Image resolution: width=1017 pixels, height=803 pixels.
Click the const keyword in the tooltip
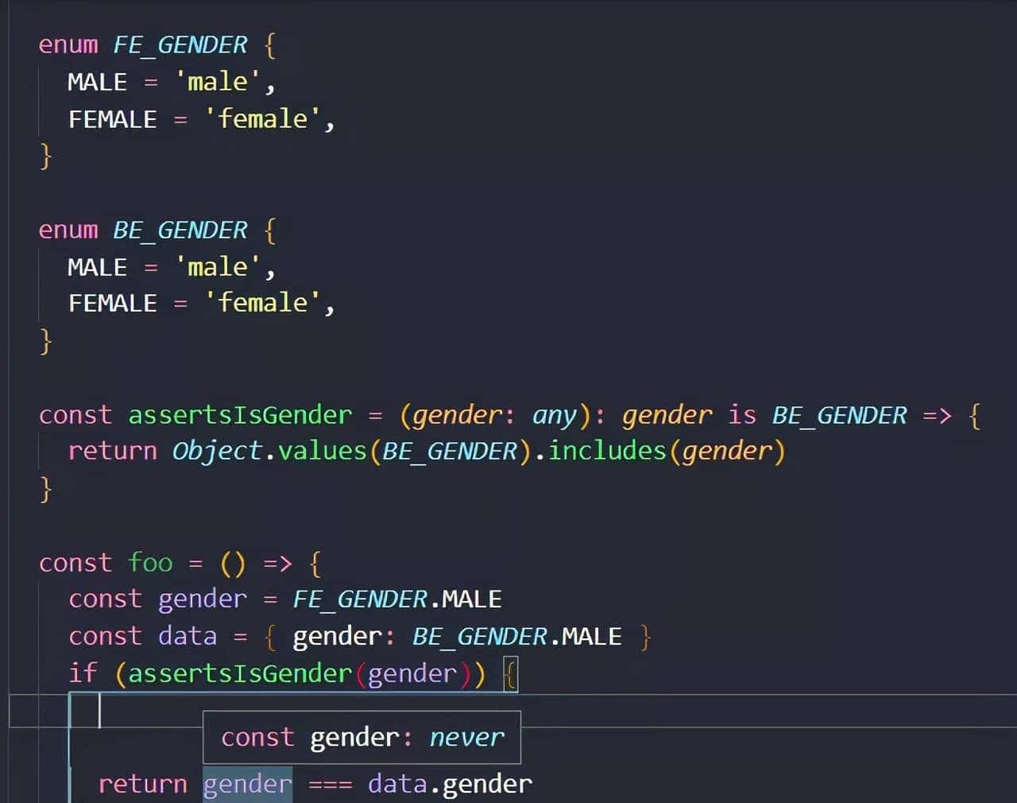click(x=257, y=737)
